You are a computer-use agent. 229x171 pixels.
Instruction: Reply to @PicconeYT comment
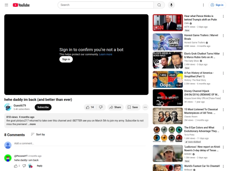[39, 166]
